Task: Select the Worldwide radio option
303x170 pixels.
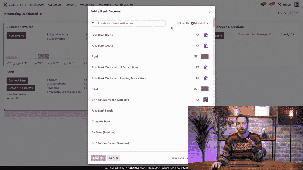Action: [x=192, y=24]
